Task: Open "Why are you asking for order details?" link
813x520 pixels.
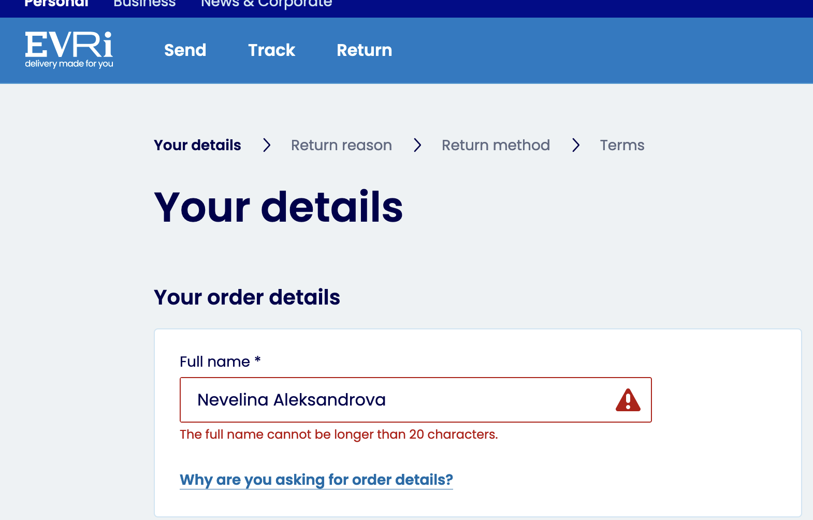Action: pyautogui.click(x=316, y=480)
